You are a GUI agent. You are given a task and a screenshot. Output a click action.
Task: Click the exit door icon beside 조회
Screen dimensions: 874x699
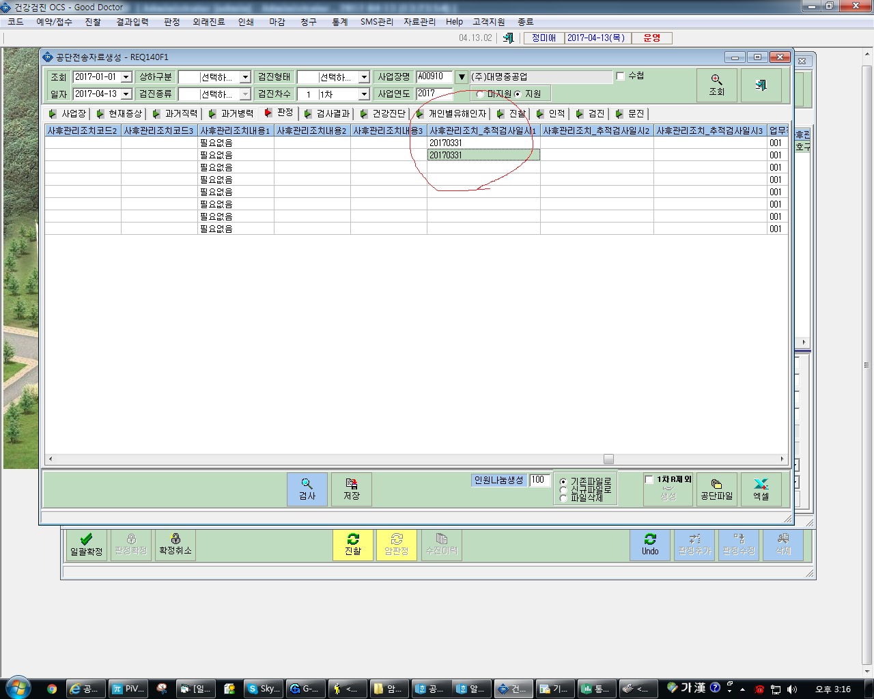tap(761, 85)
